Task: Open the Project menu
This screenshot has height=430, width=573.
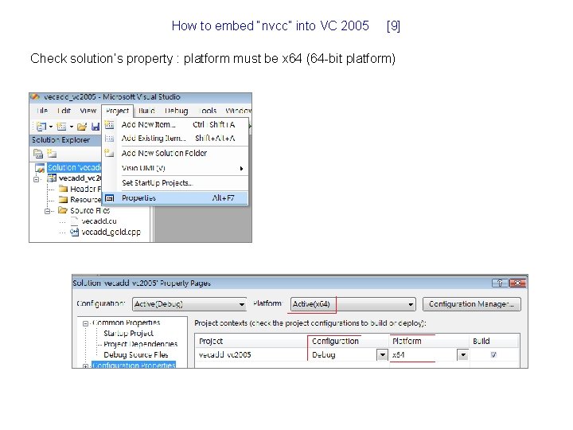Action: click(117, 111)
